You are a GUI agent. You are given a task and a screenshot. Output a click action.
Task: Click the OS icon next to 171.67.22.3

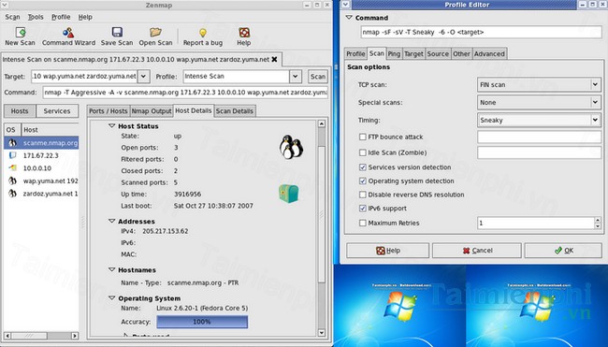click(x=12, y=155)
